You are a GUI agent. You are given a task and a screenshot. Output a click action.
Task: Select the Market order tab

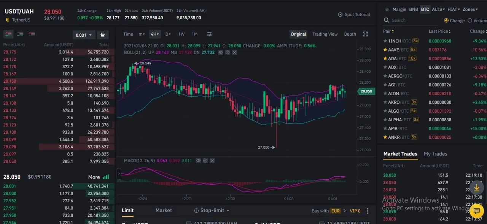[164, 210]
